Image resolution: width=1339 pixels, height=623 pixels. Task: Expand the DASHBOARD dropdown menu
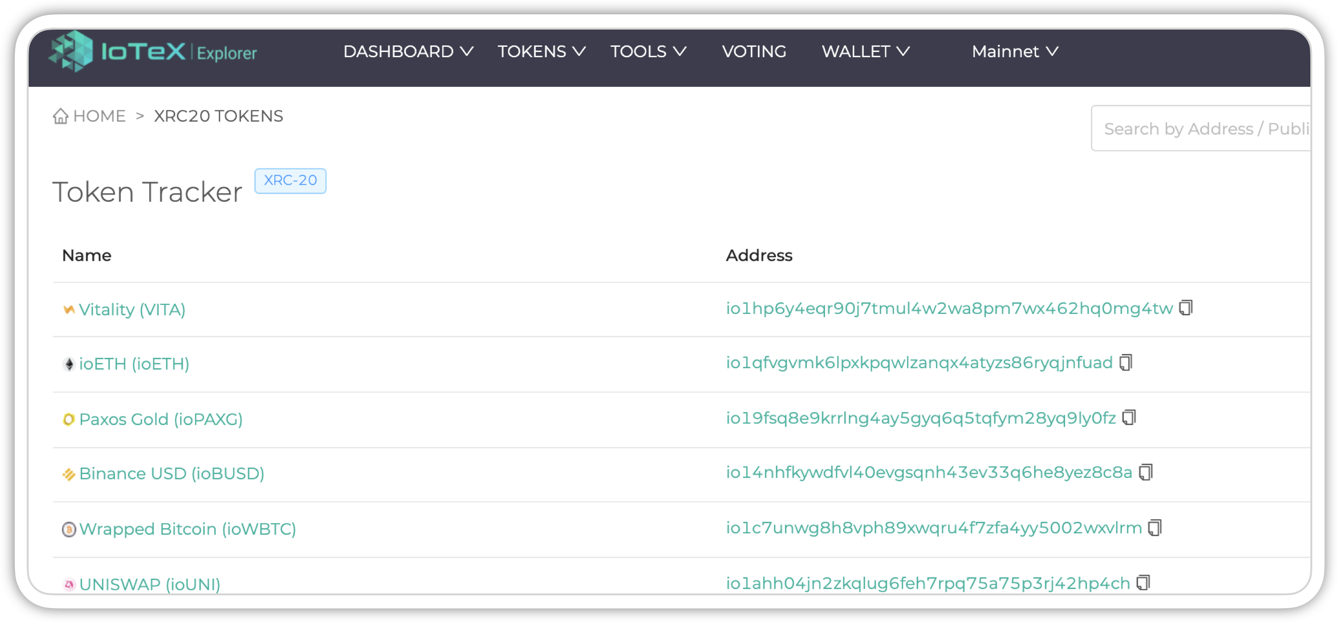(x=408, y=52)
